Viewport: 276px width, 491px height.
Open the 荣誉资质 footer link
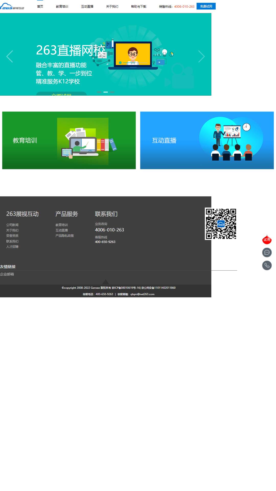pos(12,236)
